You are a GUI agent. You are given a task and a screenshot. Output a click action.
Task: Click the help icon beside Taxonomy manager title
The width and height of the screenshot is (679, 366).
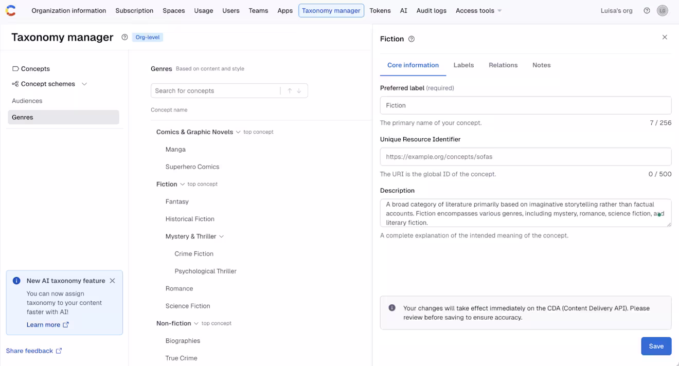[124, 37]
